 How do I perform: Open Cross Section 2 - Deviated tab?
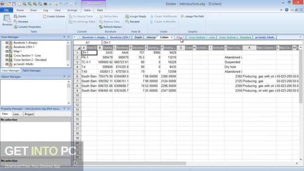[x=235, y=37]
